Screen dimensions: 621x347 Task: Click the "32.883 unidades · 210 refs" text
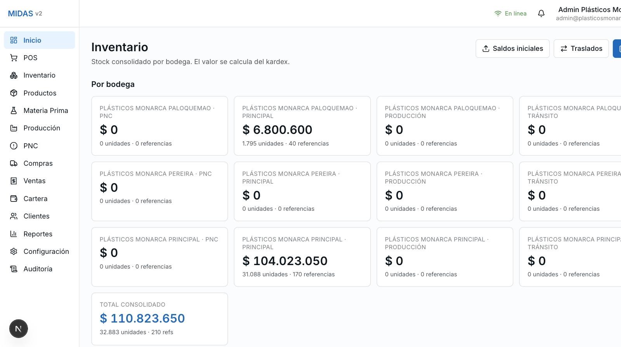pos(137,332)
